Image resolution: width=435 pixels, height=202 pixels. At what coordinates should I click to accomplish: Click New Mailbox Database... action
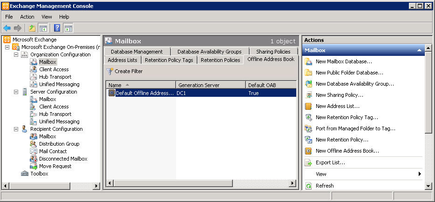click(x=344, y=61)
